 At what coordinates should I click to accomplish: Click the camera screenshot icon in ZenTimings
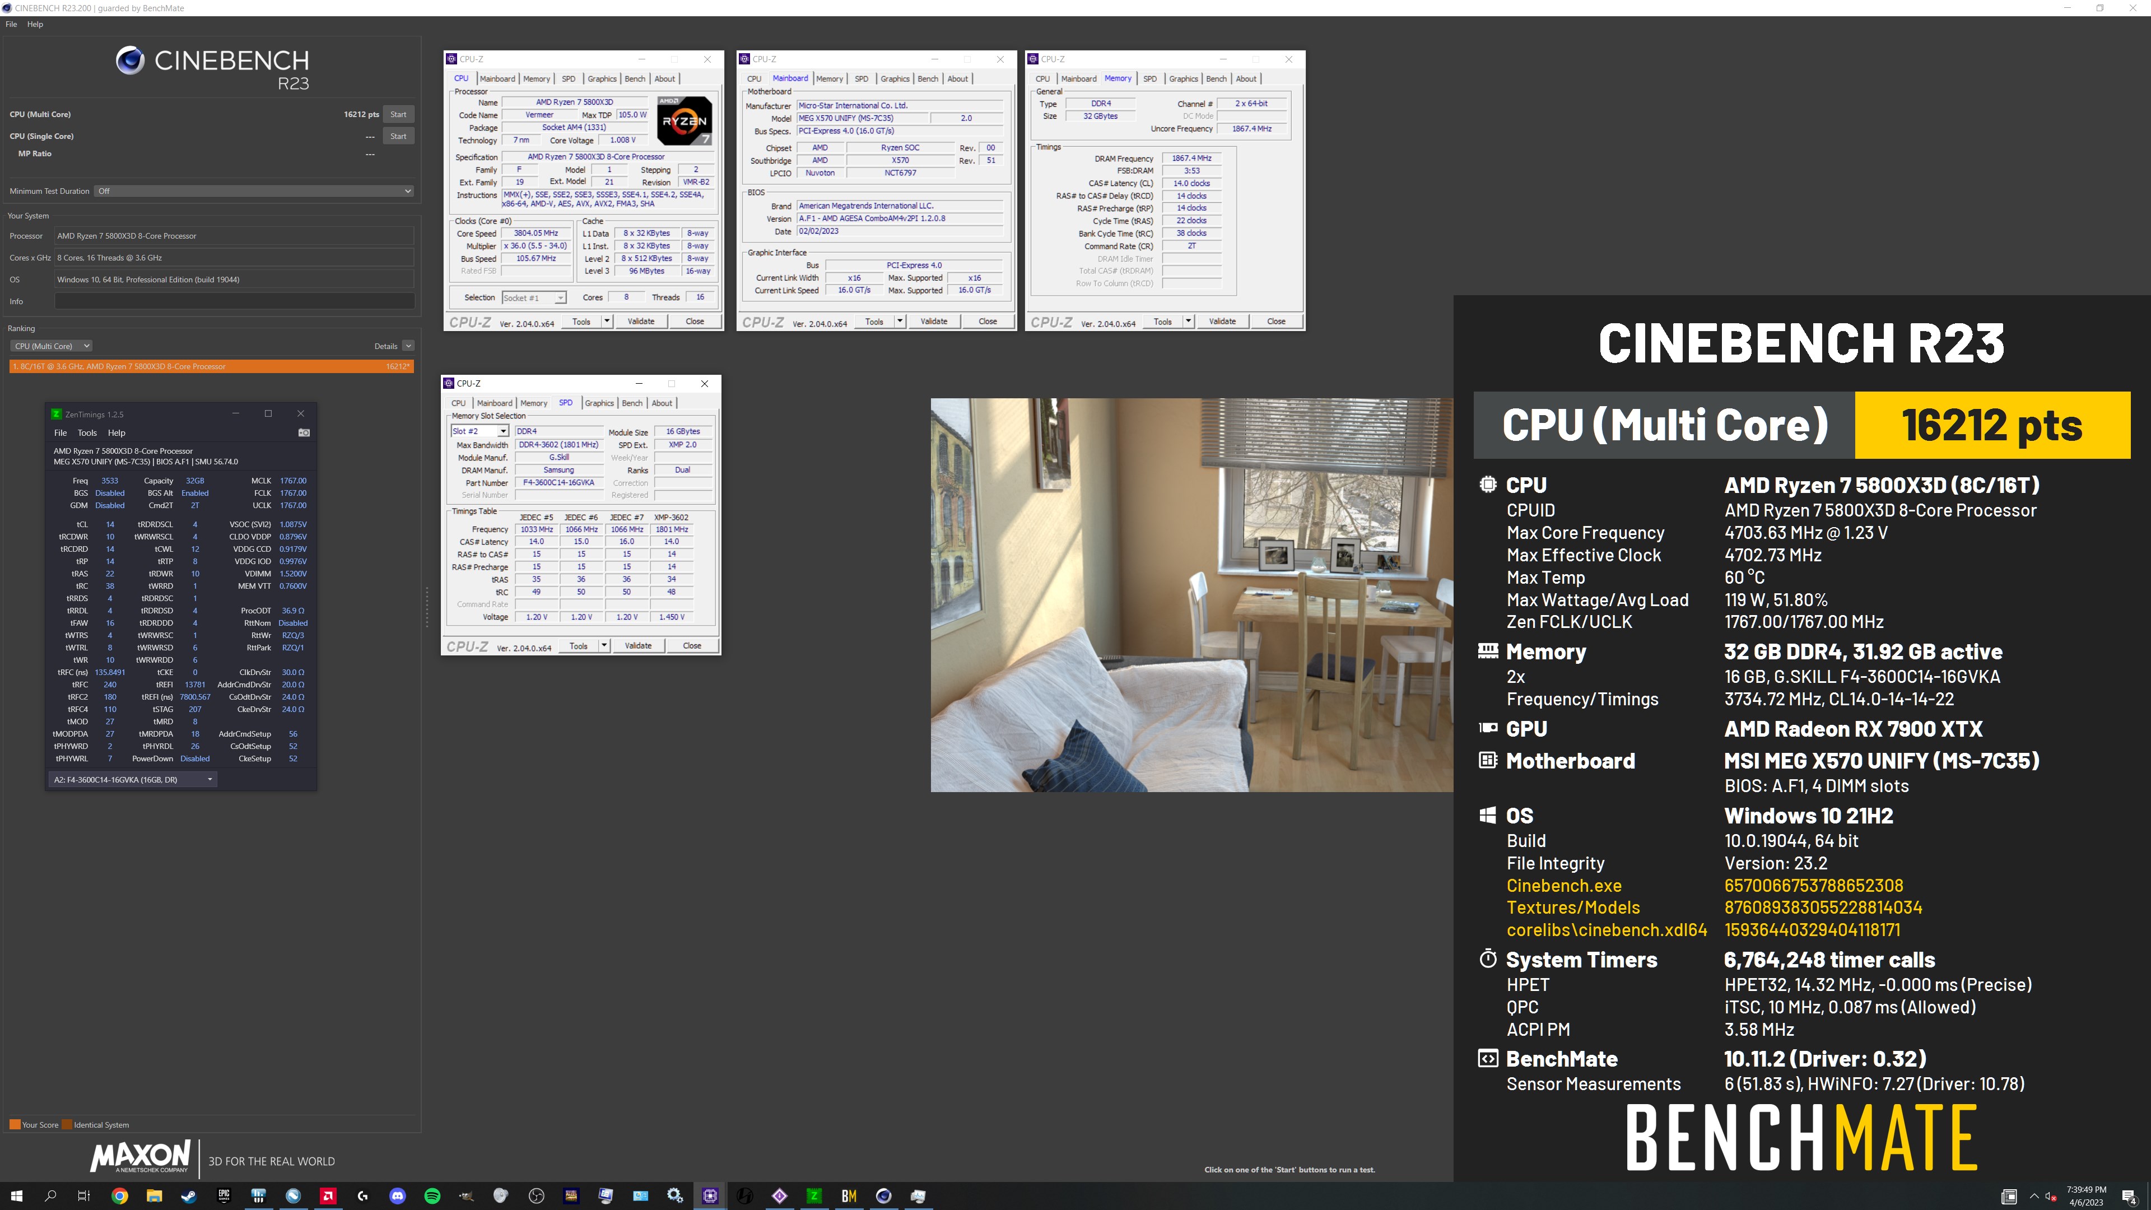click(304, 432)
